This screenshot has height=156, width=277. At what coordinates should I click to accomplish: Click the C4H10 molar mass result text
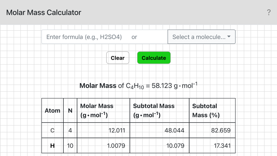pyautogui.click(x=138, y=86)
